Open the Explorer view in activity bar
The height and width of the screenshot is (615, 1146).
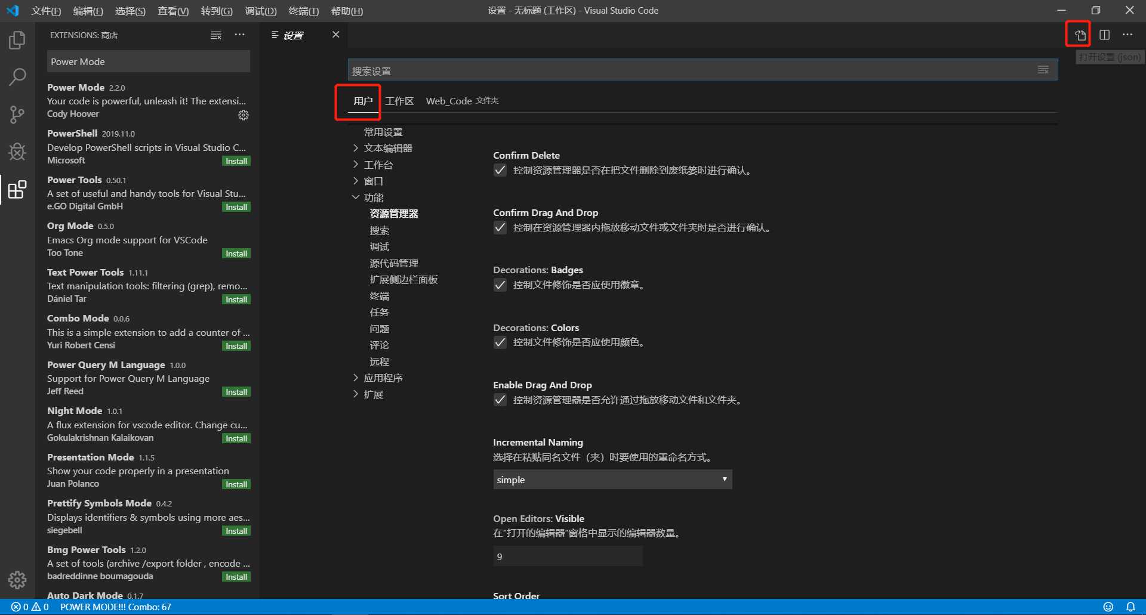(17, 41)
